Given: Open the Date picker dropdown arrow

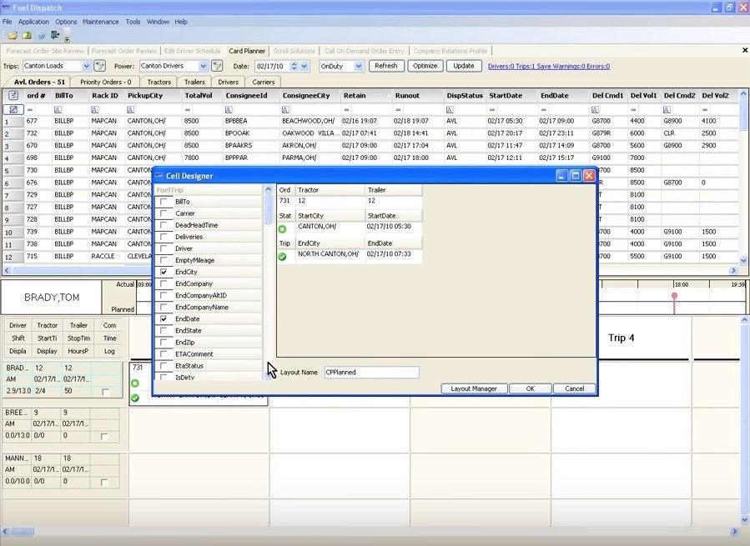Looking at the screenshot, I should point(303,66).
